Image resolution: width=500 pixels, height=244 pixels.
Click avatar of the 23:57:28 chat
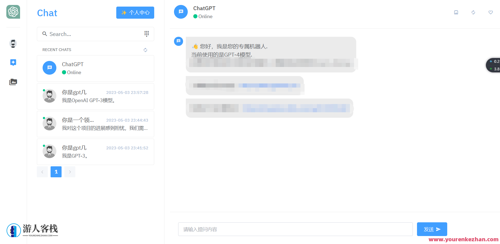pyautogui.click(x=49, y=96)
